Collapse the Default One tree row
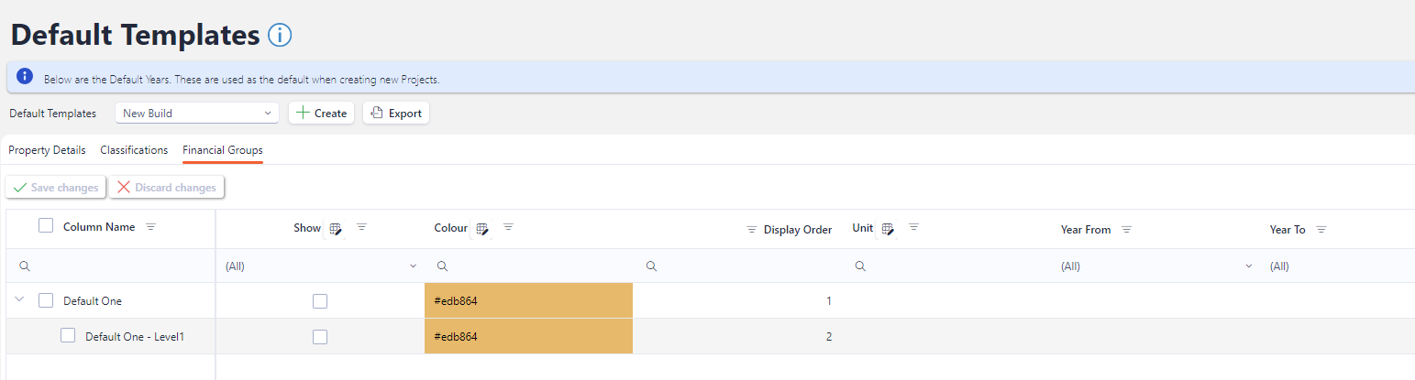 [x=19, y=300]
